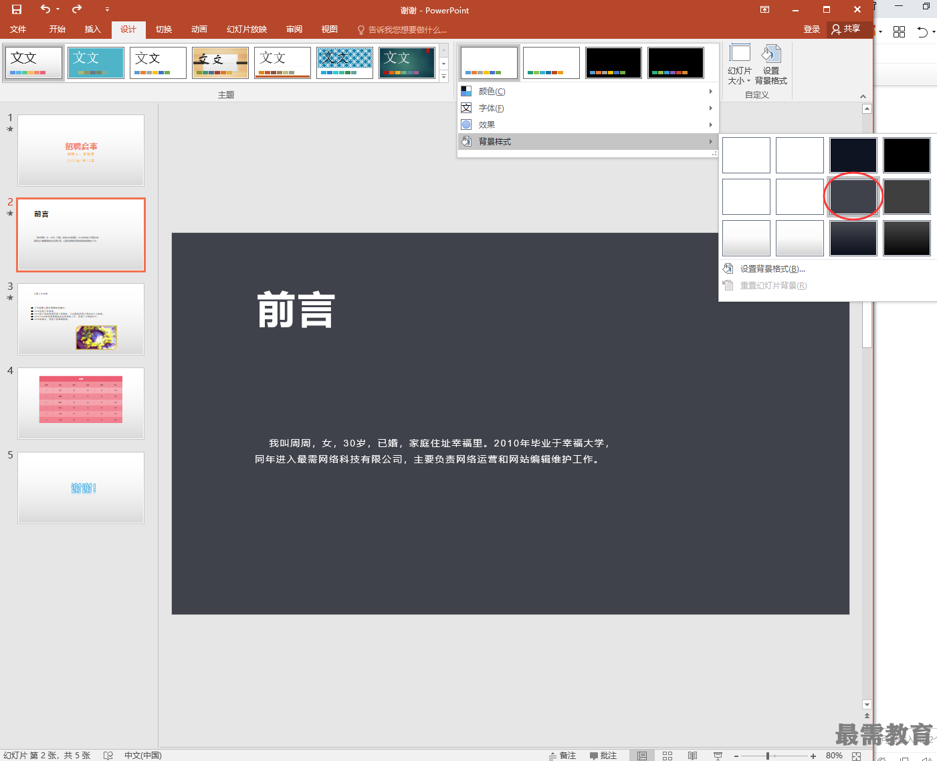Open the 字体 fonts submenu
The width and height of the screenshot is (937, 761).
(x=588, y=108)
